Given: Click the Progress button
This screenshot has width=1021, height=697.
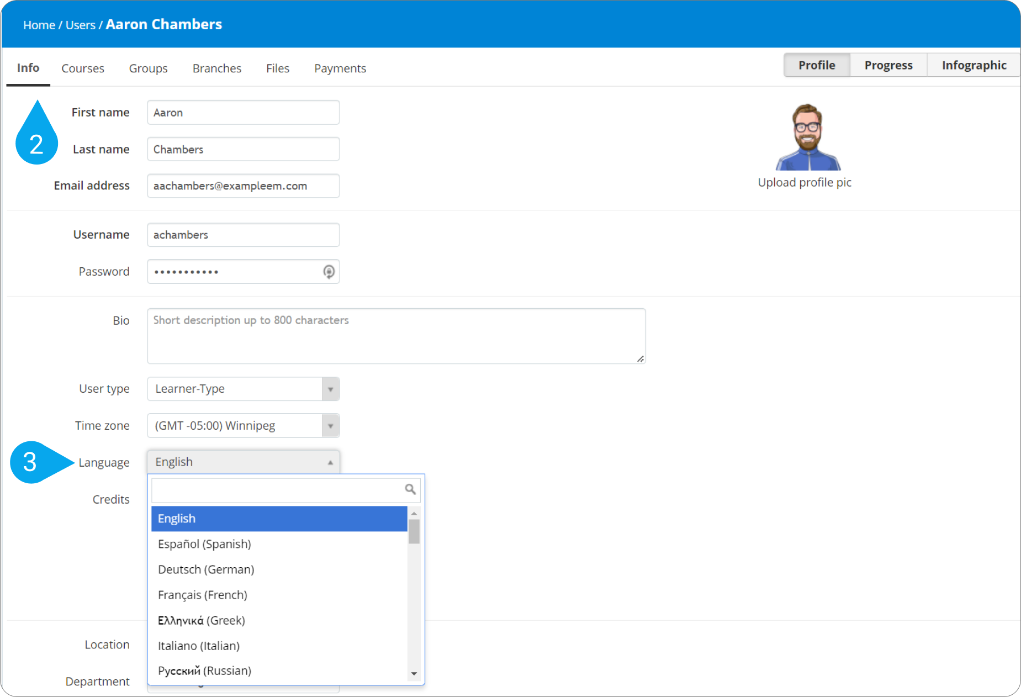Looking at the screenshot, I should 888,65.
